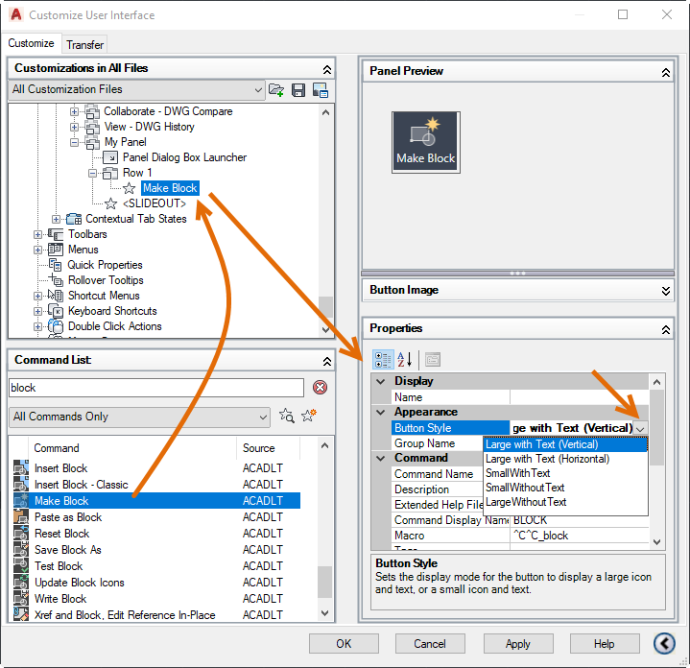Viewport: 690px width, 668px height.
Task: Click the Apply button
Action: click(x=518, y=643)
